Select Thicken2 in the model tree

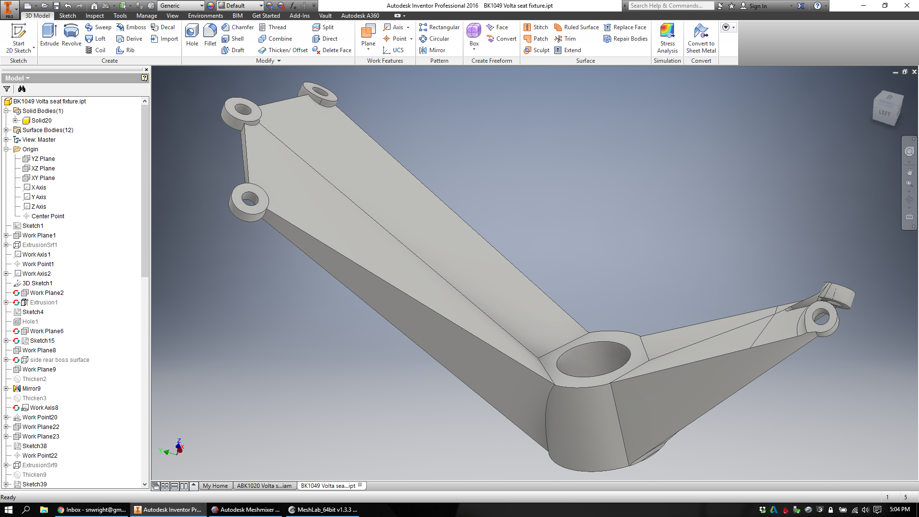click(x=34, y=379)
